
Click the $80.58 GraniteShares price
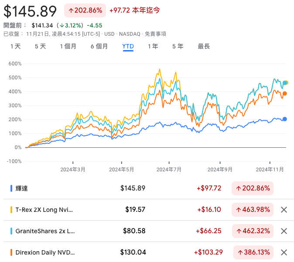pyautogui.click(x=134, y=231)
